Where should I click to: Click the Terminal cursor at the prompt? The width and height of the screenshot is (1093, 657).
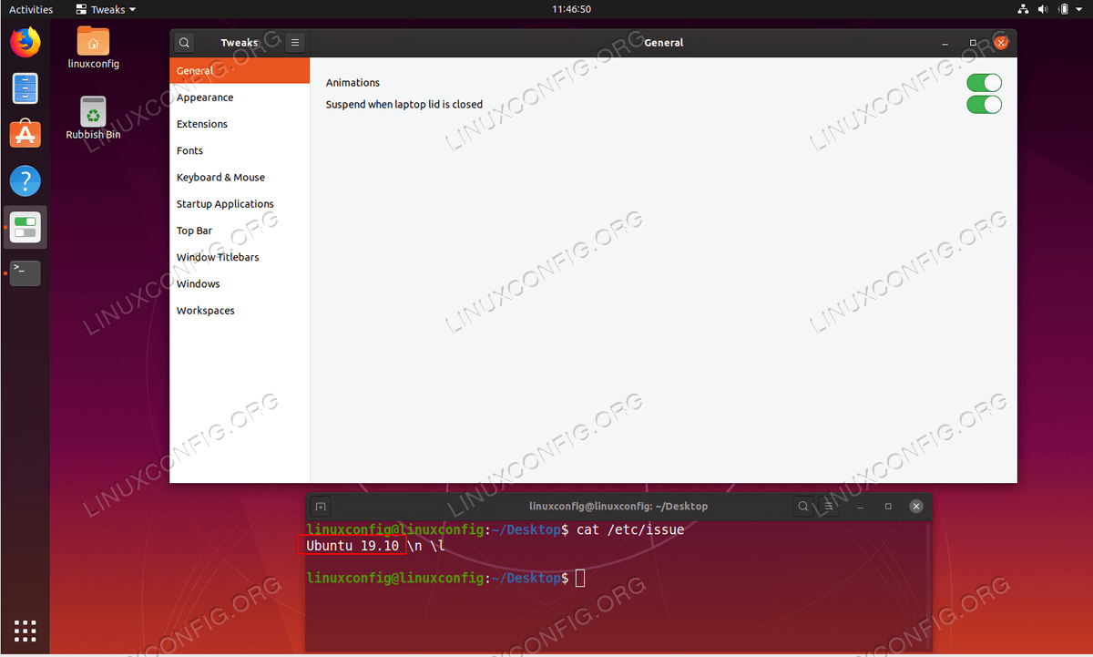click(580, 578)
